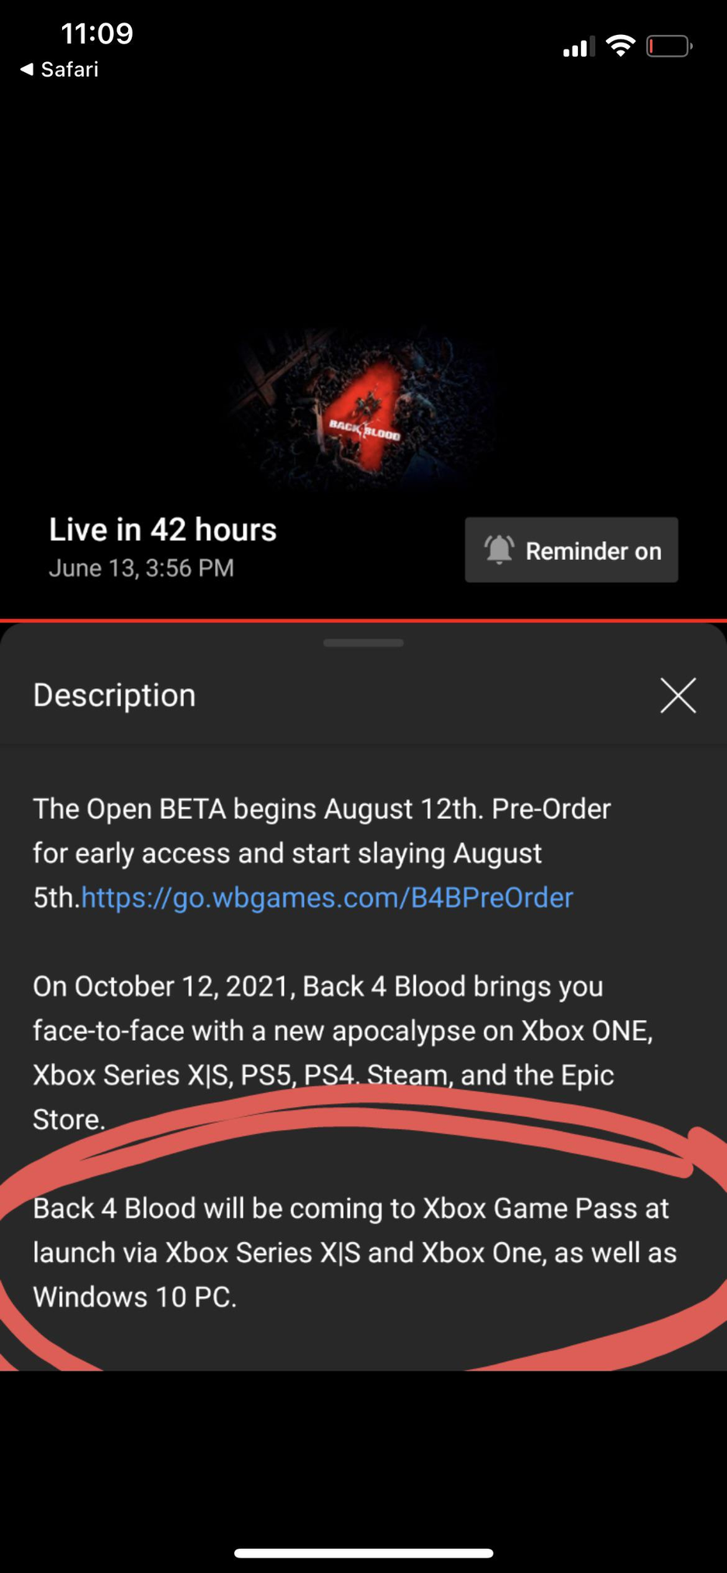
Task: Tap the Wi-Fi status icon
Action: coord(620,46)
